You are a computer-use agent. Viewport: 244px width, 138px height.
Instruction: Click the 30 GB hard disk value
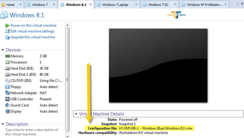(44, 68)
